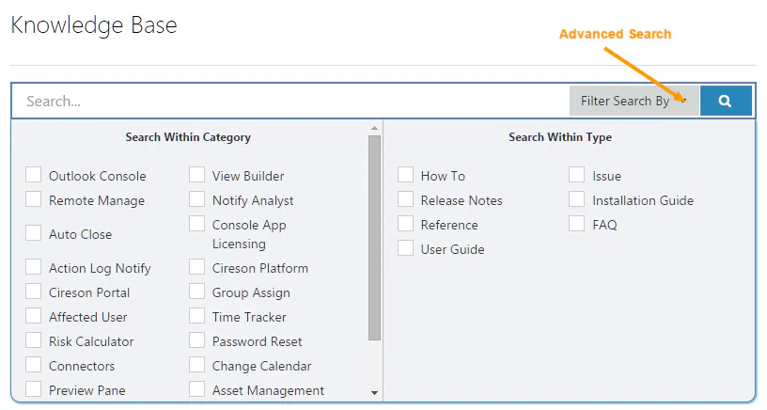The width and height of the screenshot is (767, 410).
Task: Enable the Outlook Console checkbox
Action: point(34,175)
